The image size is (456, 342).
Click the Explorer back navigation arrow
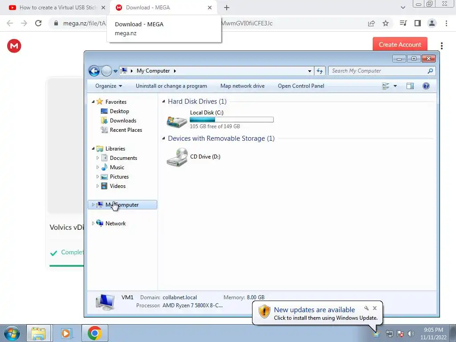(94, 71)
